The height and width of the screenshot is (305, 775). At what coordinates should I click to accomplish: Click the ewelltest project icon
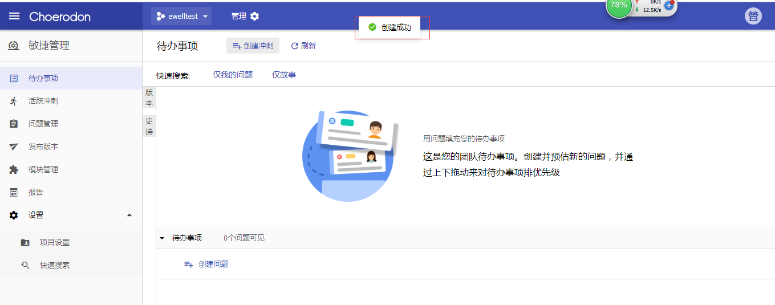point(161,17)
